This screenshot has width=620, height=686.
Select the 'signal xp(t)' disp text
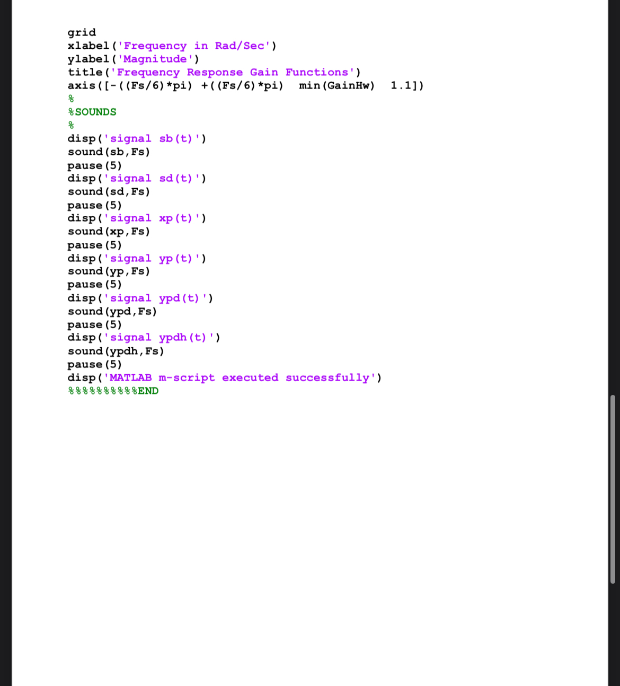coord(154,218)
